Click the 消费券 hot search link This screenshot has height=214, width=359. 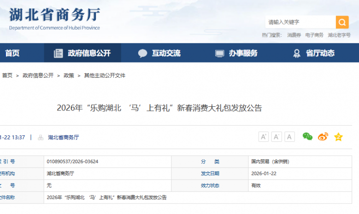coord(294,35)
